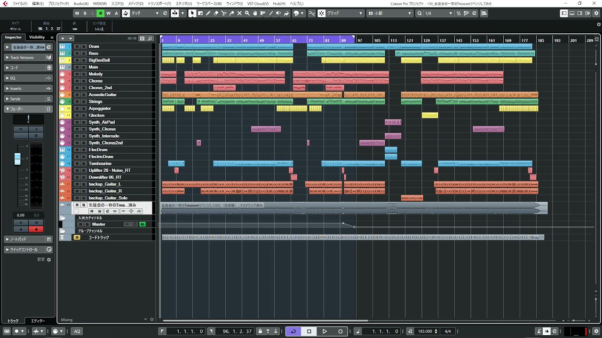Click the search tracks magnifier icon

[150, 38]
